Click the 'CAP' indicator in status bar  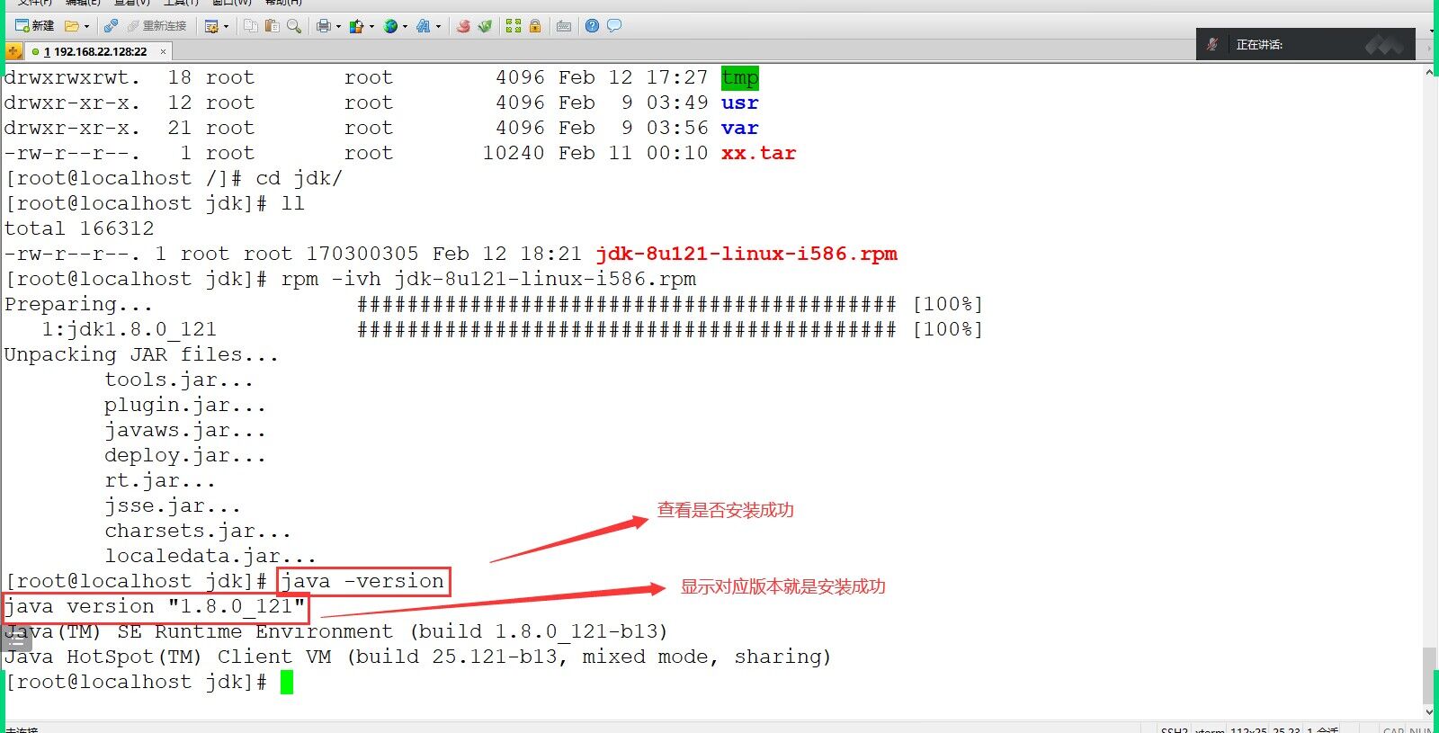[1394, 729]
